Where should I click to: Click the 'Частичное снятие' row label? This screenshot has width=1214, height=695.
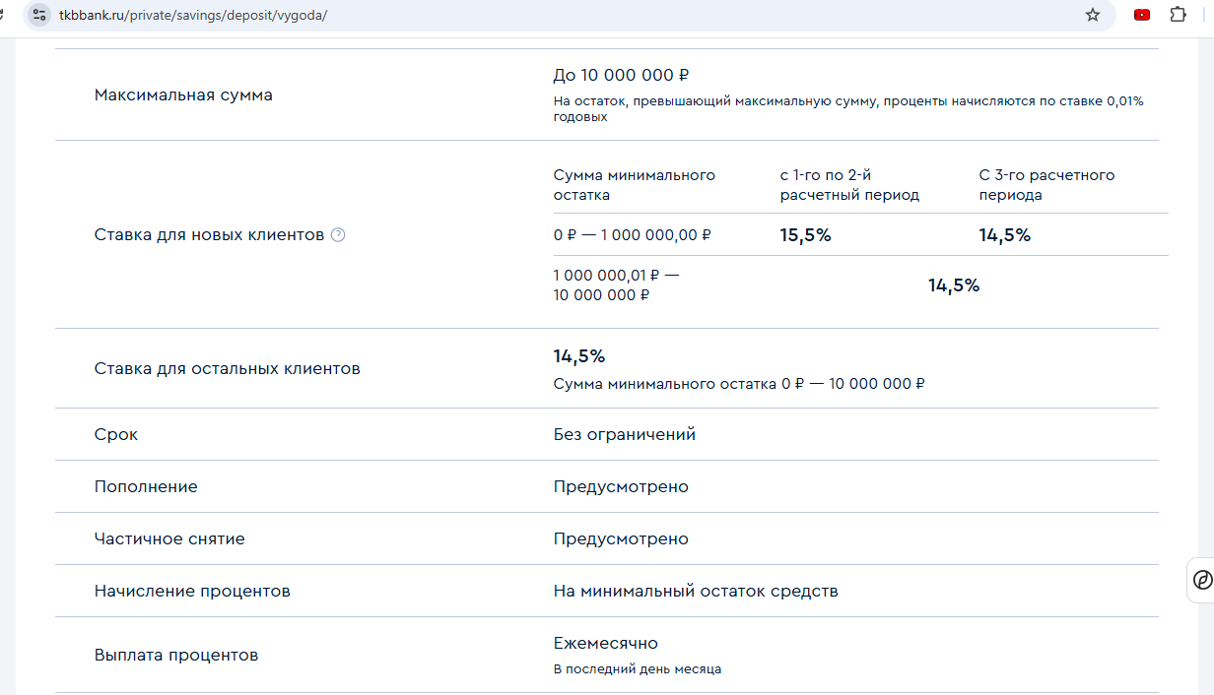169,539
